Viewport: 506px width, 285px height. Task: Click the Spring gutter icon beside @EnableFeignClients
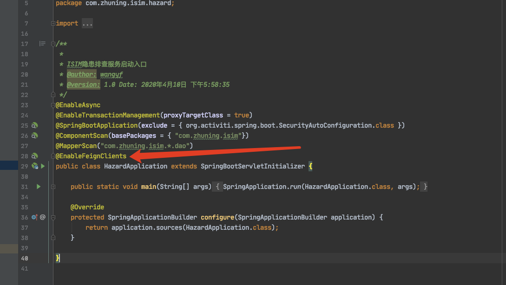[x=35, y=156]
